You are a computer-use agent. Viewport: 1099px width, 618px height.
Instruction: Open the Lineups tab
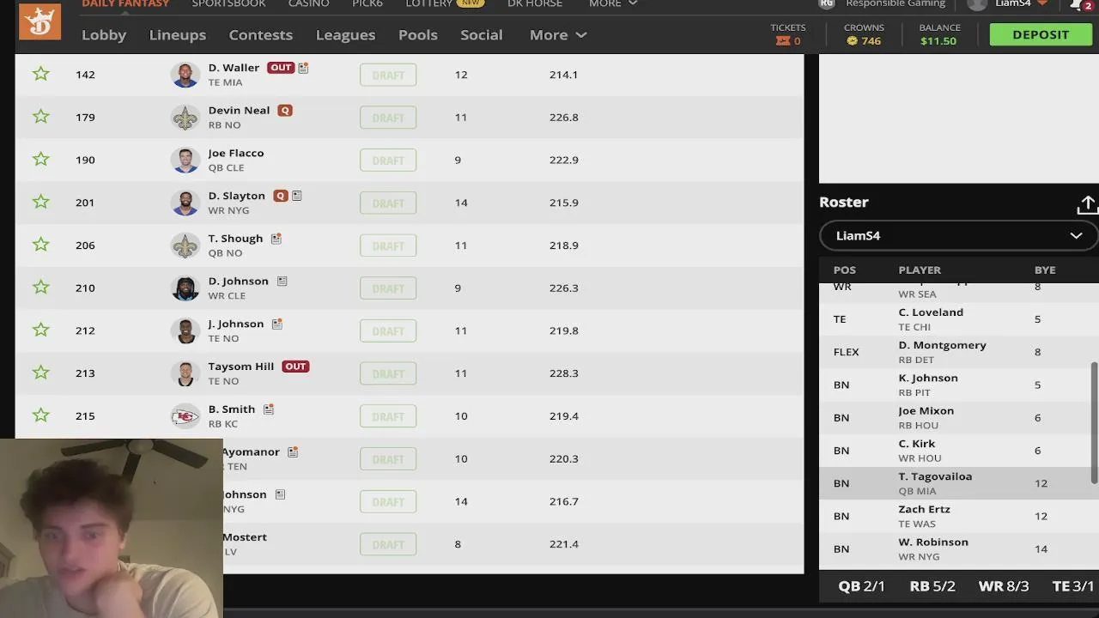178,34
